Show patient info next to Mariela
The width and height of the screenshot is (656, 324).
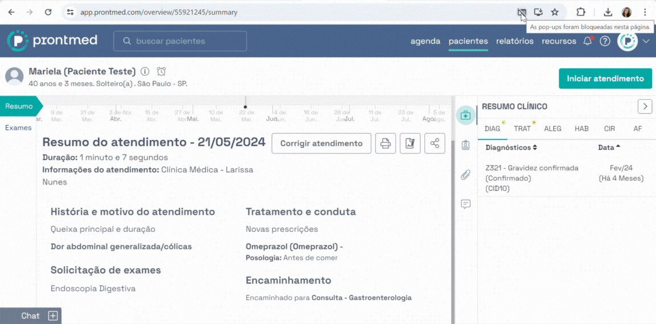click(145, 72)
